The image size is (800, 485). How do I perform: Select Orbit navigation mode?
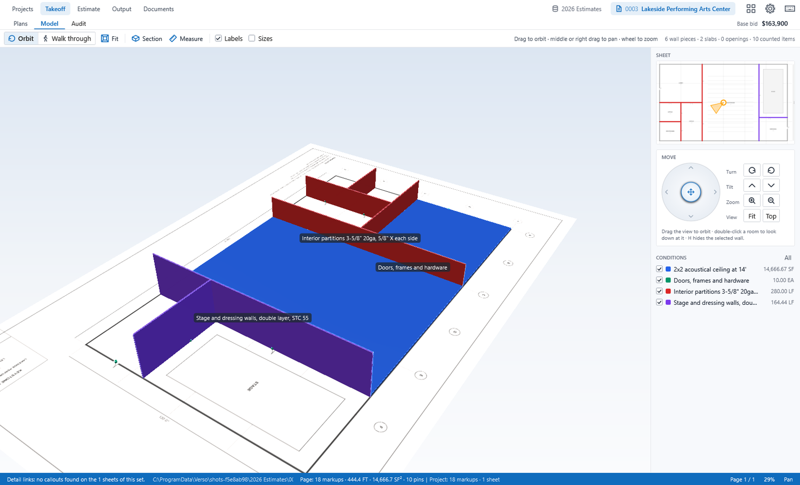tap(21, 38)
